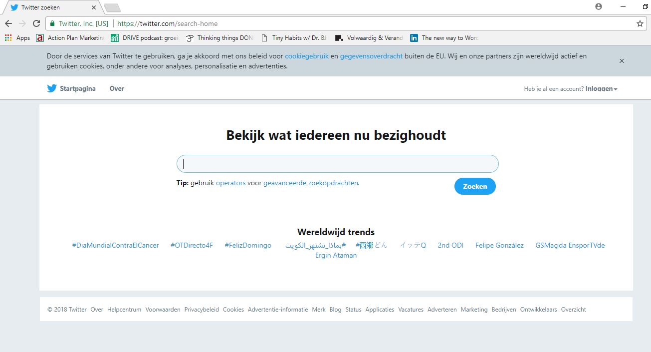Open the cookiegebruik policy link
The width and height of the screenshot is (651, 352).
(x=306, y=56)
